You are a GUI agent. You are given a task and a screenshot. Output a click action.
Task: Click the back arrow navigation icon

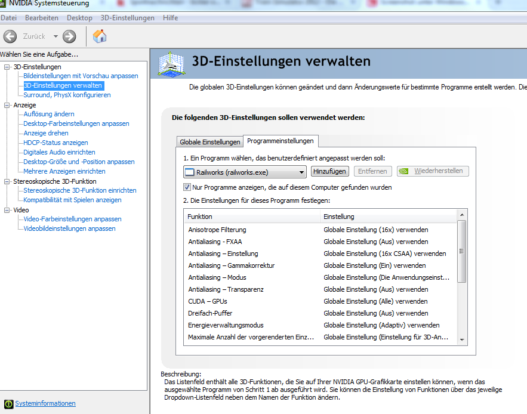[x=10, y=36]
